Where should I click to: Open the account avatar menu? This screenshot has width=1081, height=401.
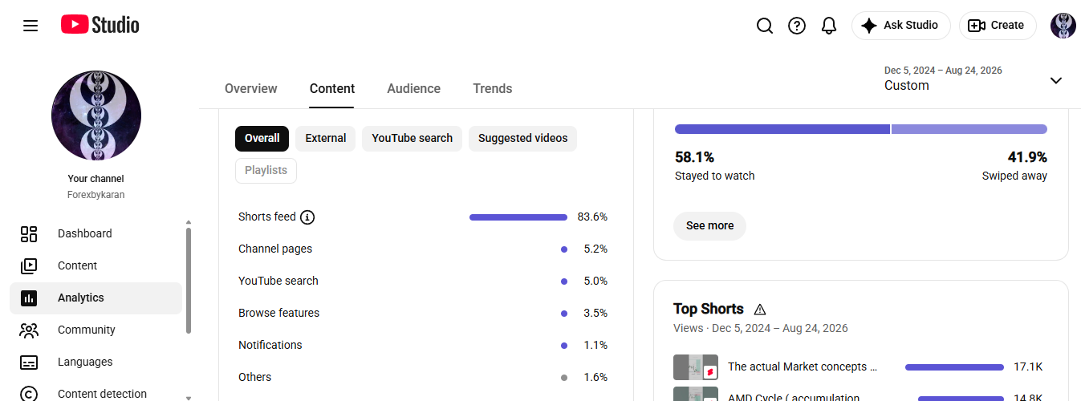coord(1063,26)
